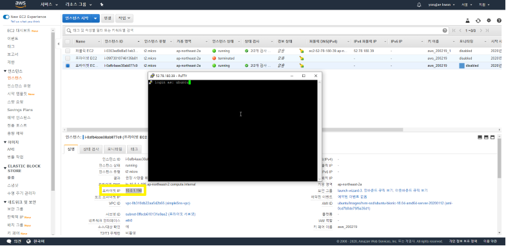506x246 pixels.
Task: Open the gear settings for table columns
Action: 489,21
